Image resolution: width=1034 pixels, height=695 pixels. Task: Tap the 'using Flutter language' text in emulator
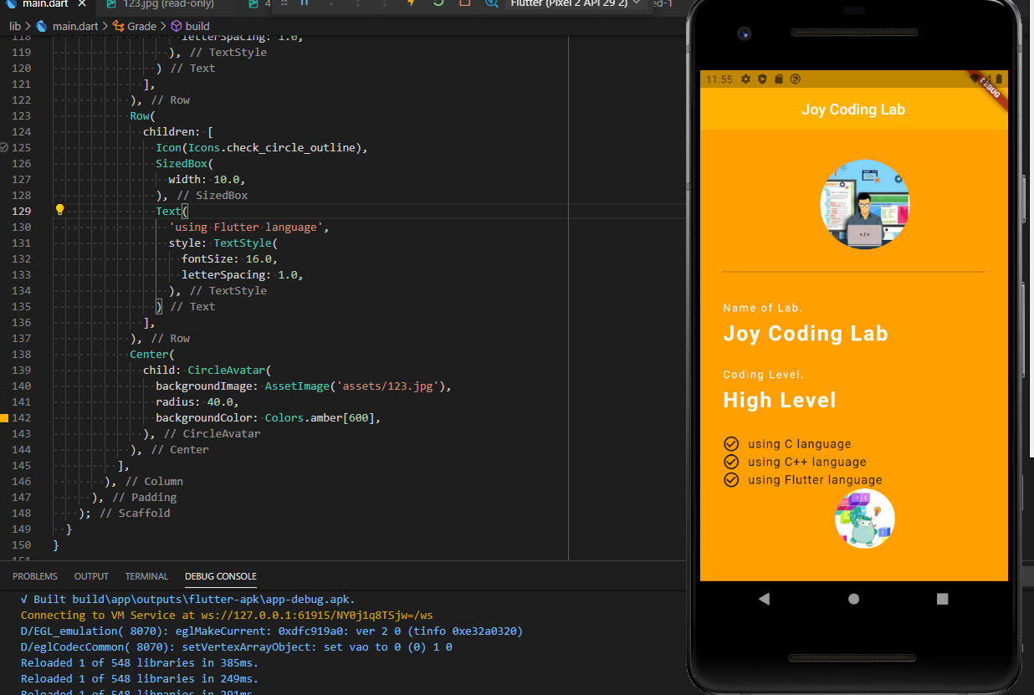click(x=815, y=479)
